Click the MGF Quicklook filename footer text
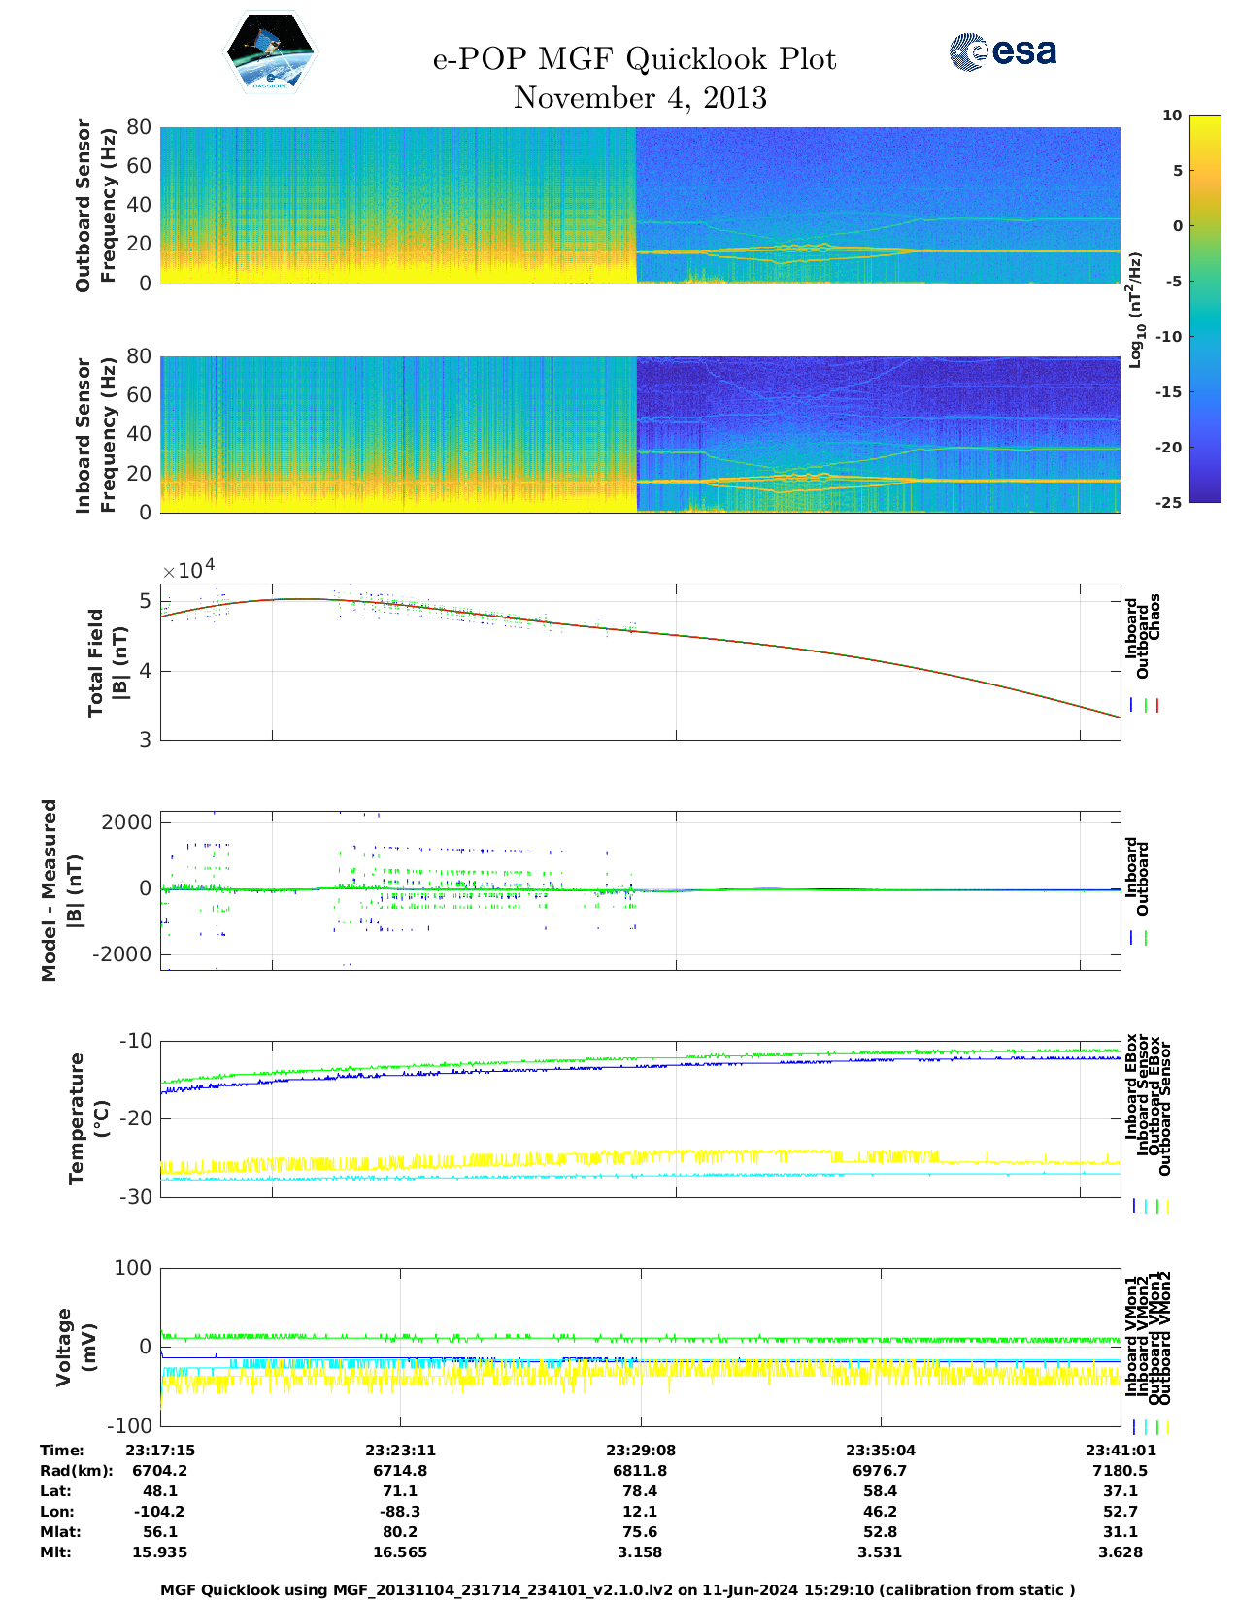The height and width of the screenshot is (1602, 1238). [x=618, y=1590]
